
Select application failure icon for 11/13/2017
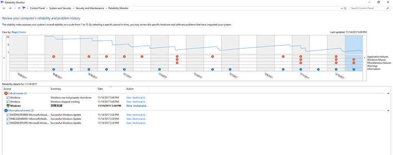tap(336, 57)
